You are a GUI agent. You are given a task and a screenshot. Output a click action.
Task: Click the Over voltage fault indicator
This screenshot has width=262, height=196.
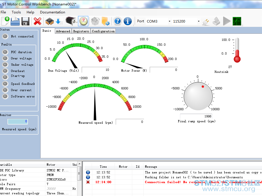click(5, 58)
